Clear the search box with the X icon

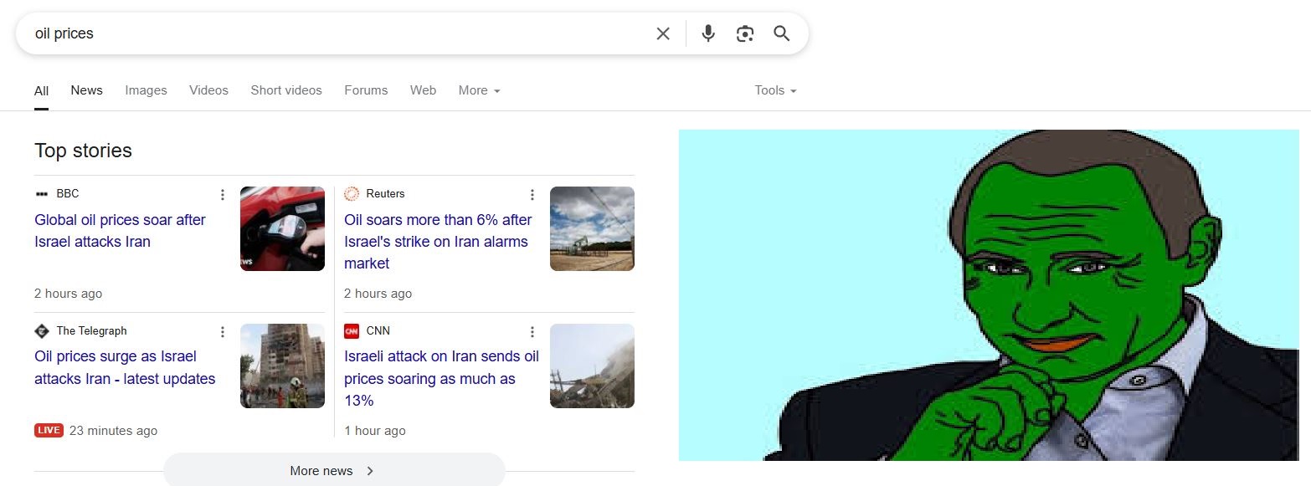[663, 33]
